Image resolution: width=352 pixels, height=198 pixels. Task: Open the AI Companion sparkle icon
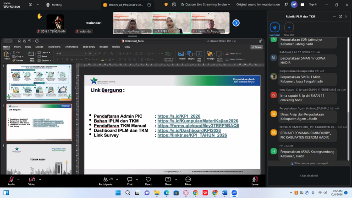(x=294, y=5)
